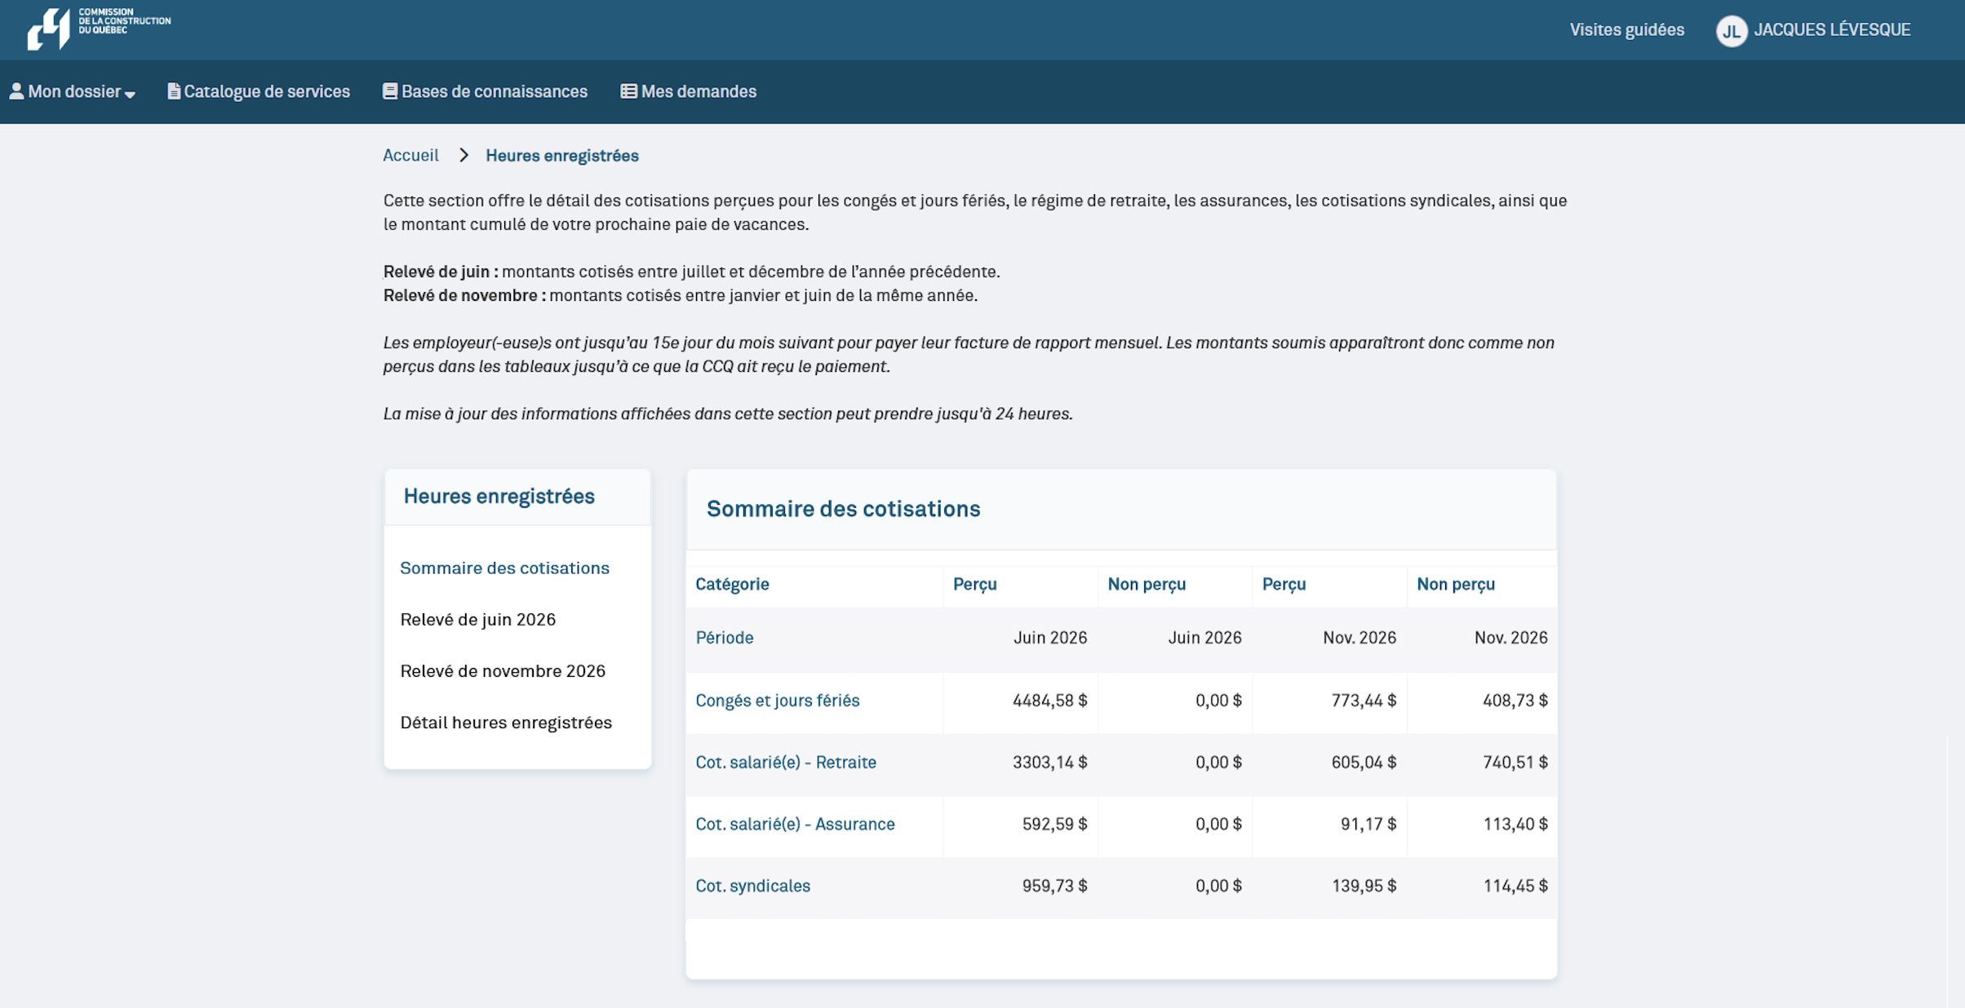Click the list icon for Mes demandes

click(x=628, y=91)
